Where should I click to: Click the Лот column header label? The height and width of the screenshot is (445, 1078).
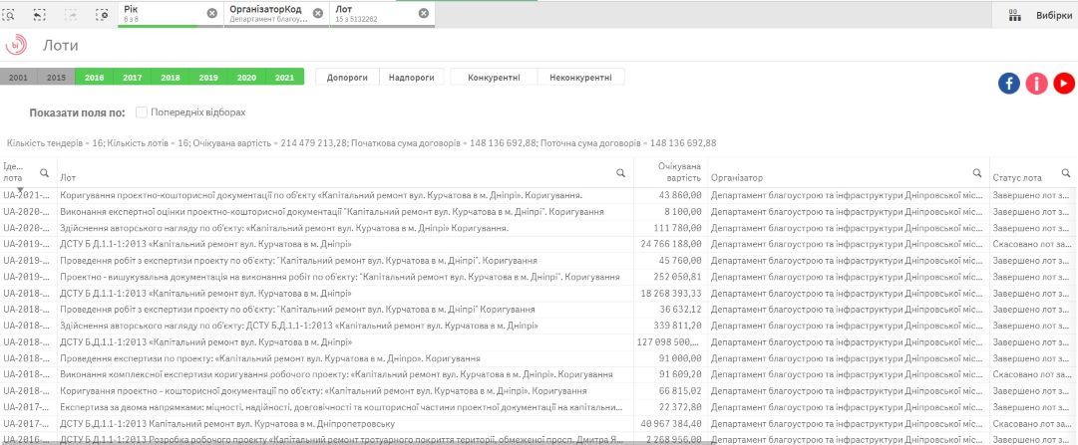point(68,178)
